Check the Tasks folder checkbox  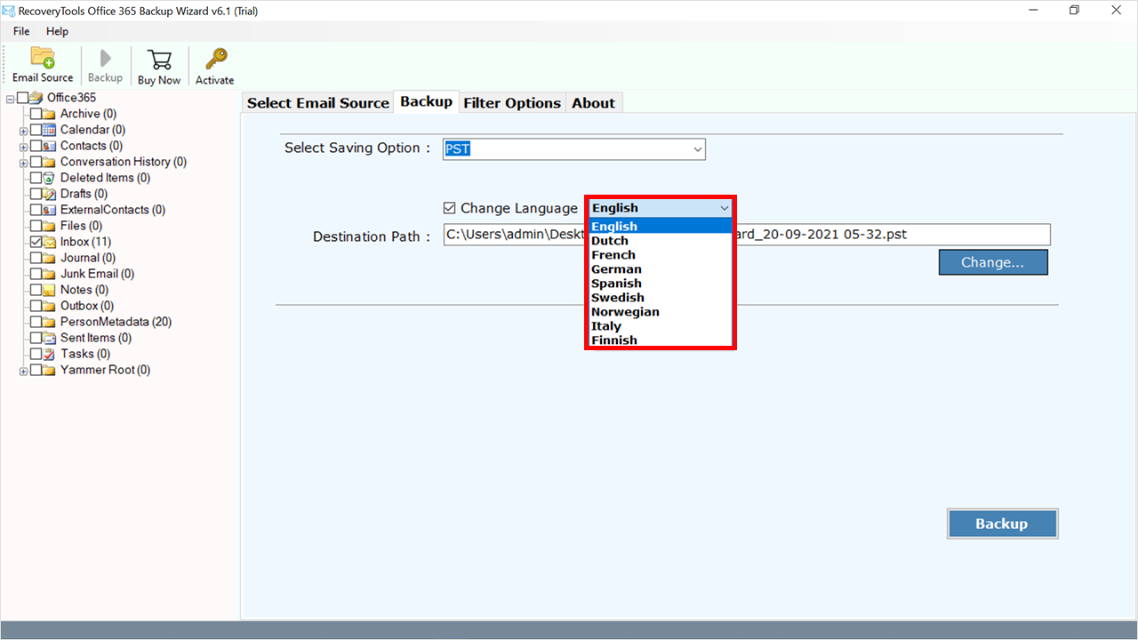pyautogui.click(x=36, y=354)
